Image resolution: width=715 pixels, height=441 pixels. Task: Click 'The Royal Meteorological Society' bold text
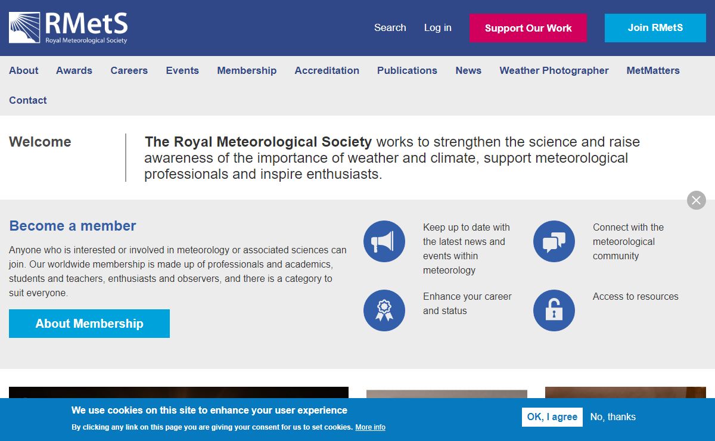258,142
